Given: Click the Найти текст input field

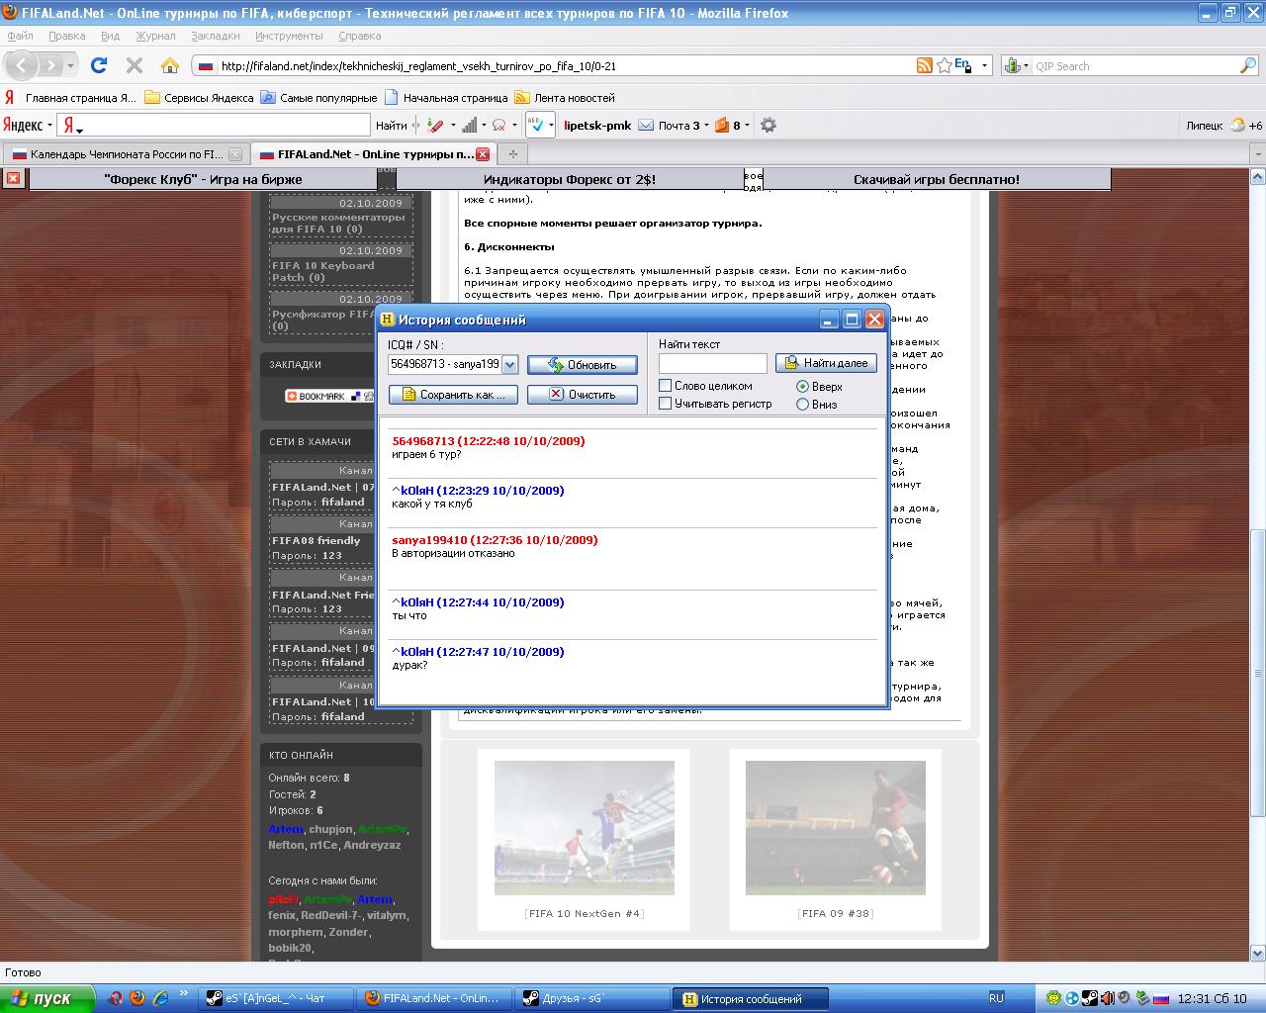Looking at the screenshot, I should (712, 363).
